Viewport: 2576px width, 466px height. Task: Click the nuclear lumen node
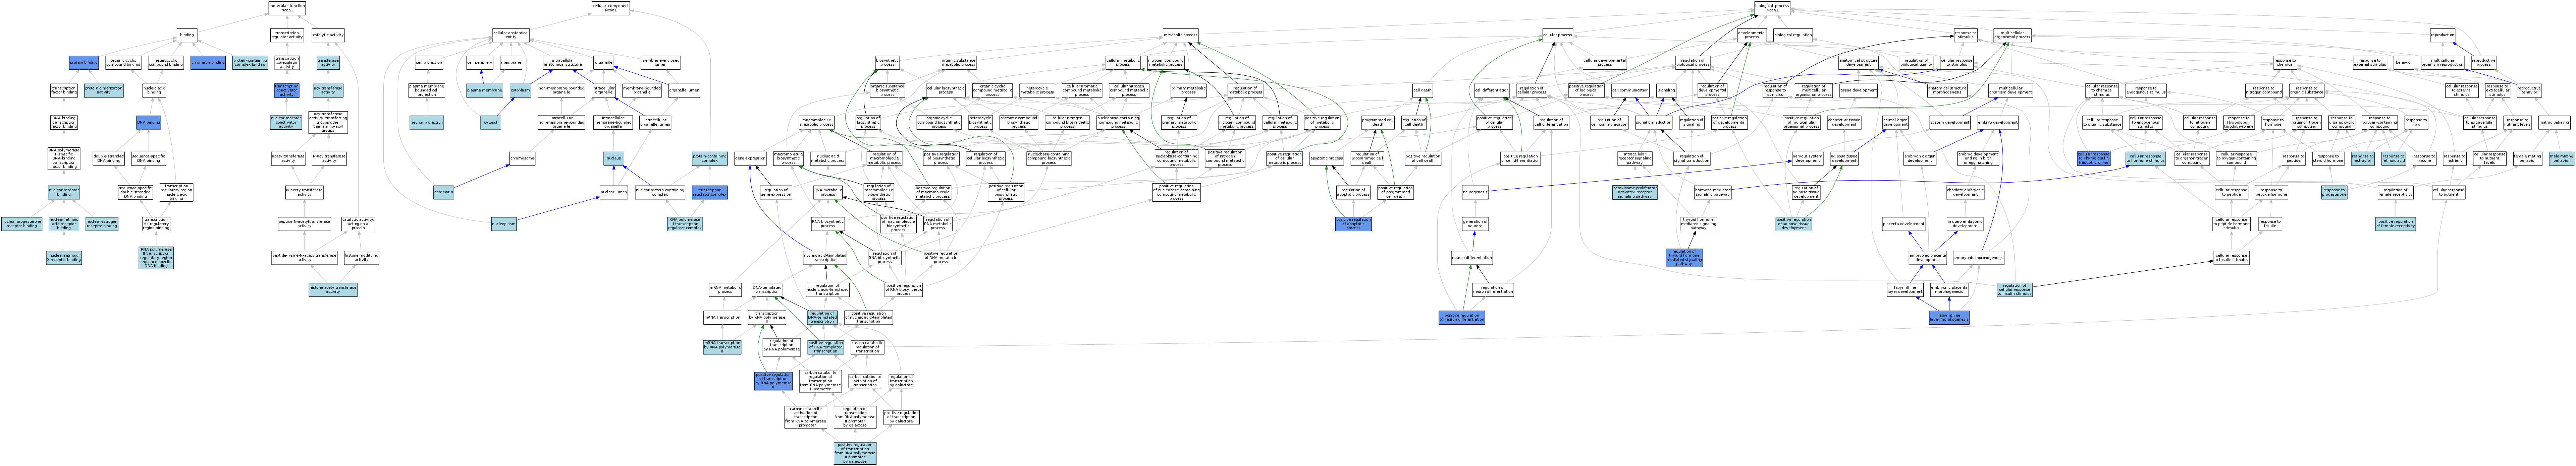coord(614,192)
